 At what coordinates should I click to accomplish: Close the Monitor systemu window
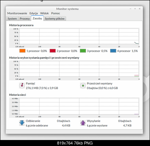pyautogui.click(x=140, y=9)
